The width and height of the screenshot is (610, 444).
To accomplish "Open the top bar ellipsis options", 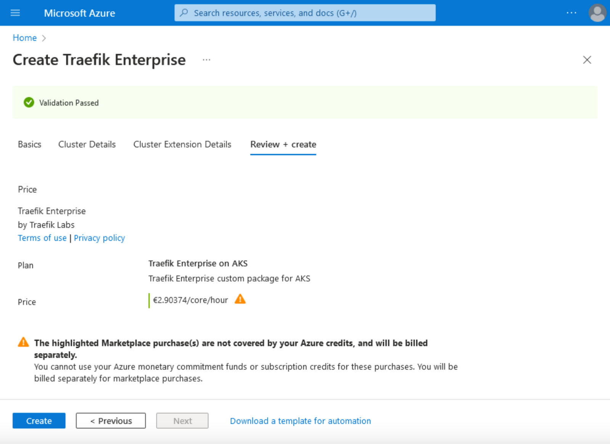I will [571, 13].
